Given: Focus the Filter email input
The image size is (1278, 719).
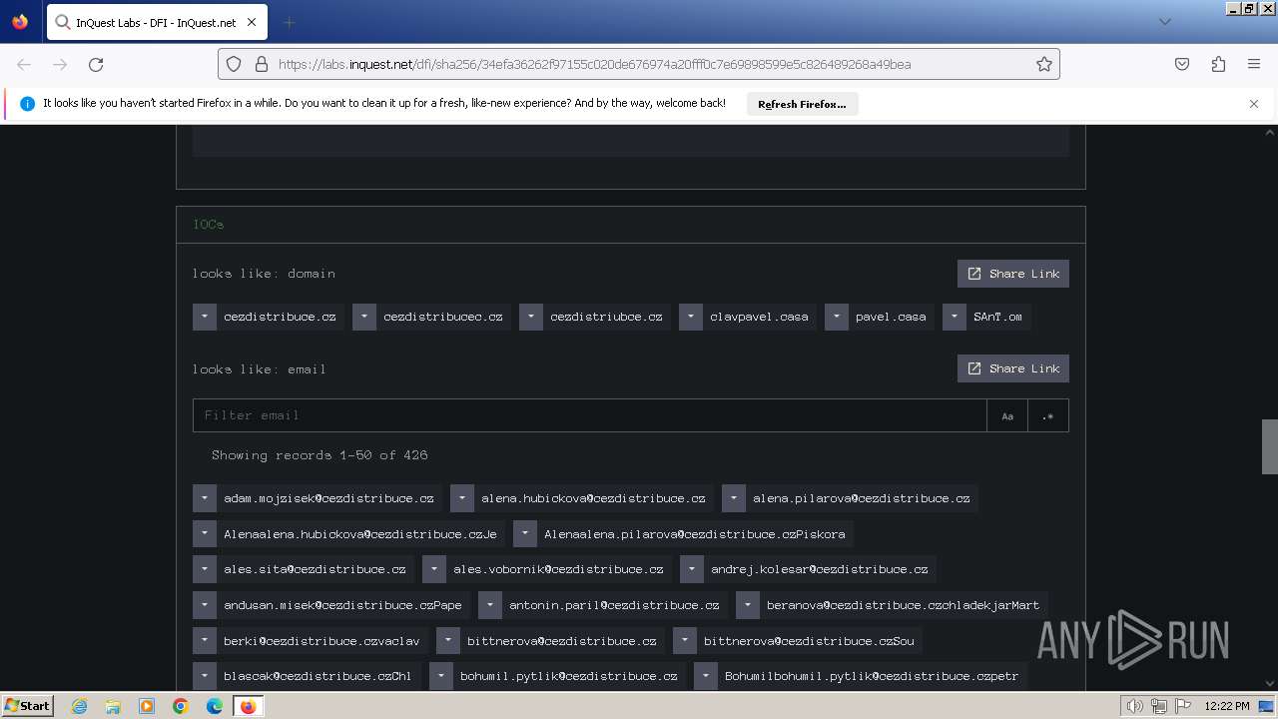Looking at the screenshot, I should (589, 415).
